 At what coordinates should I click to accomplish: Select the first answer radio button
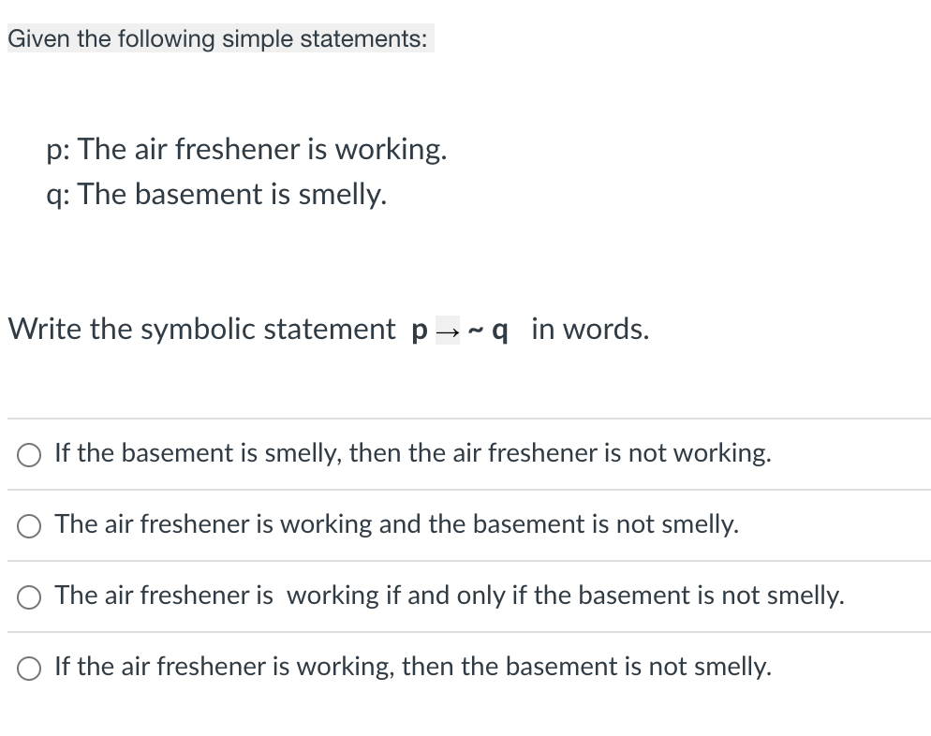click(28, 454)
